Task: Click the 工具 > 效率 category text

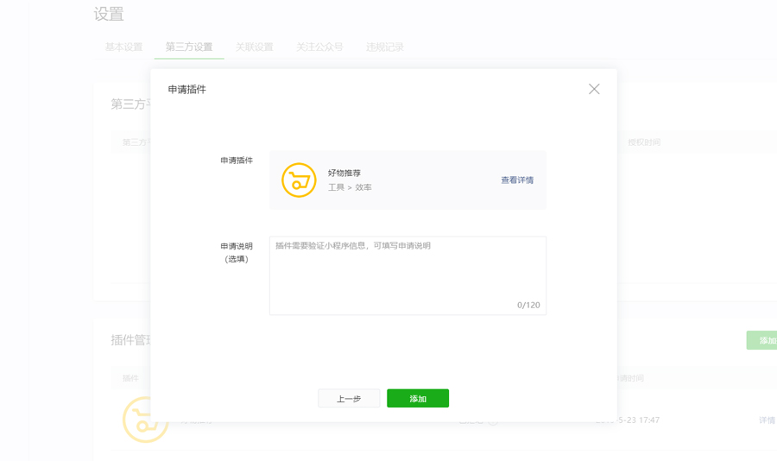Action: tap(350, 187)
